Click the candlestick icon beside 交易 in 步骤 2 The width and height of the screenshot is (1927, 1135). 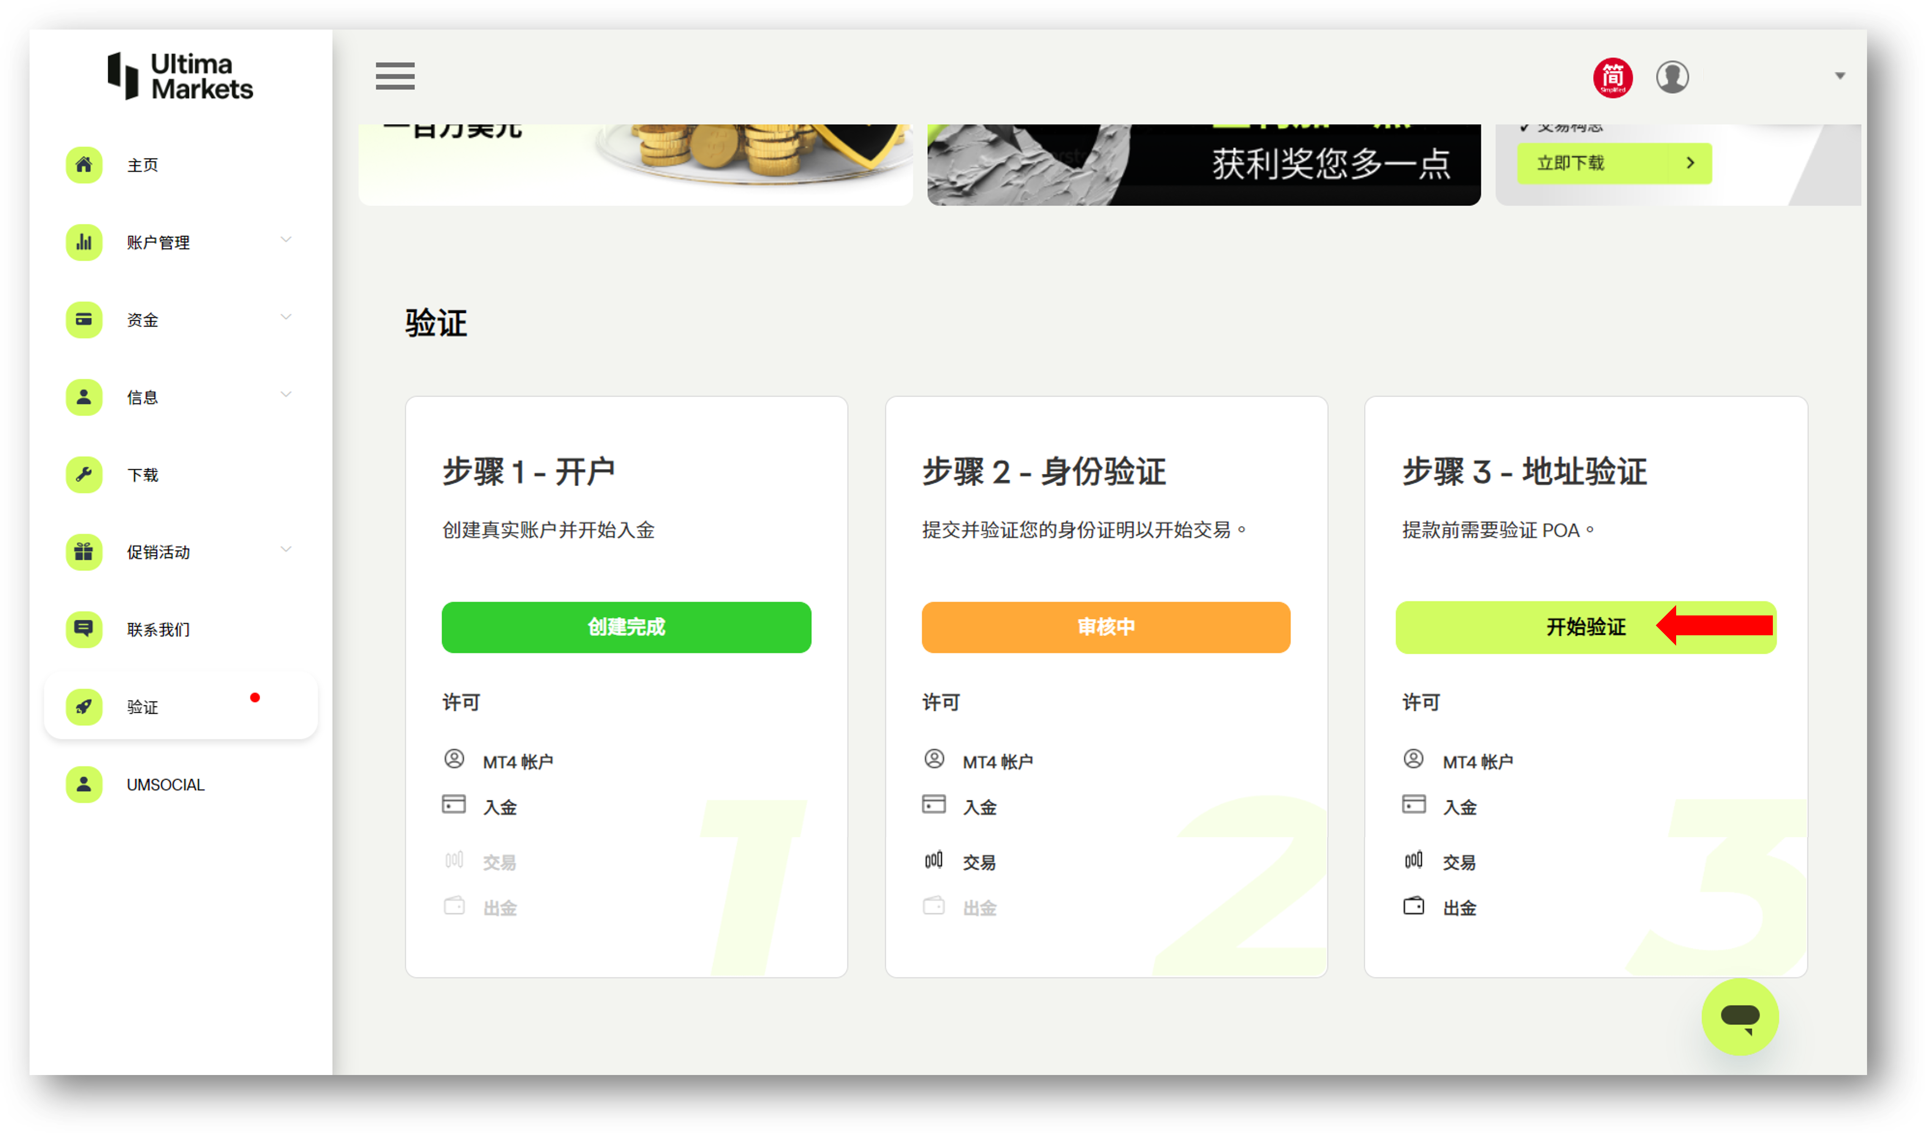click(x=933, y=860)
